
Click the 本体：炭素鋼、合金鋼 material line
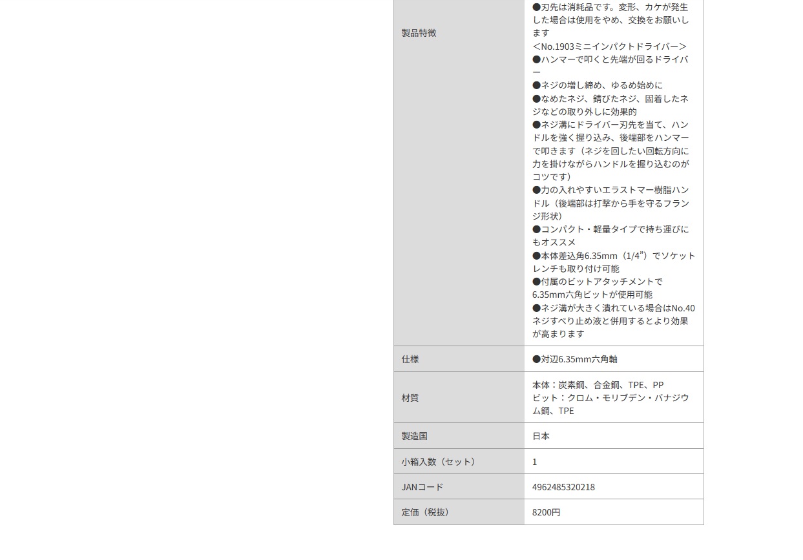pos(598,385)
